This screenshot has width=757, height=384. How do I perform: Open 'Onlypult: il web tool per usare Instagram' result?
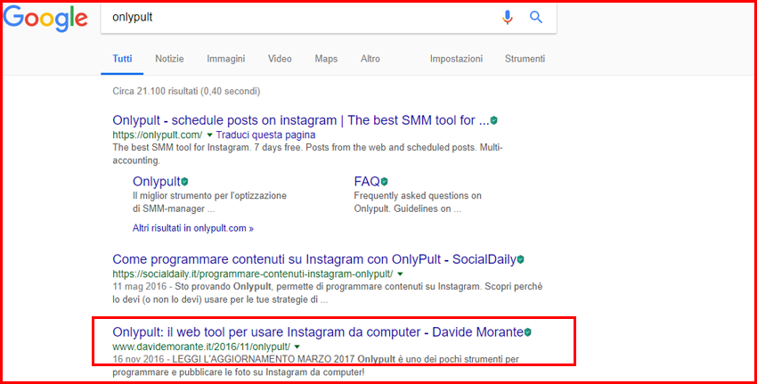(318, 331)
